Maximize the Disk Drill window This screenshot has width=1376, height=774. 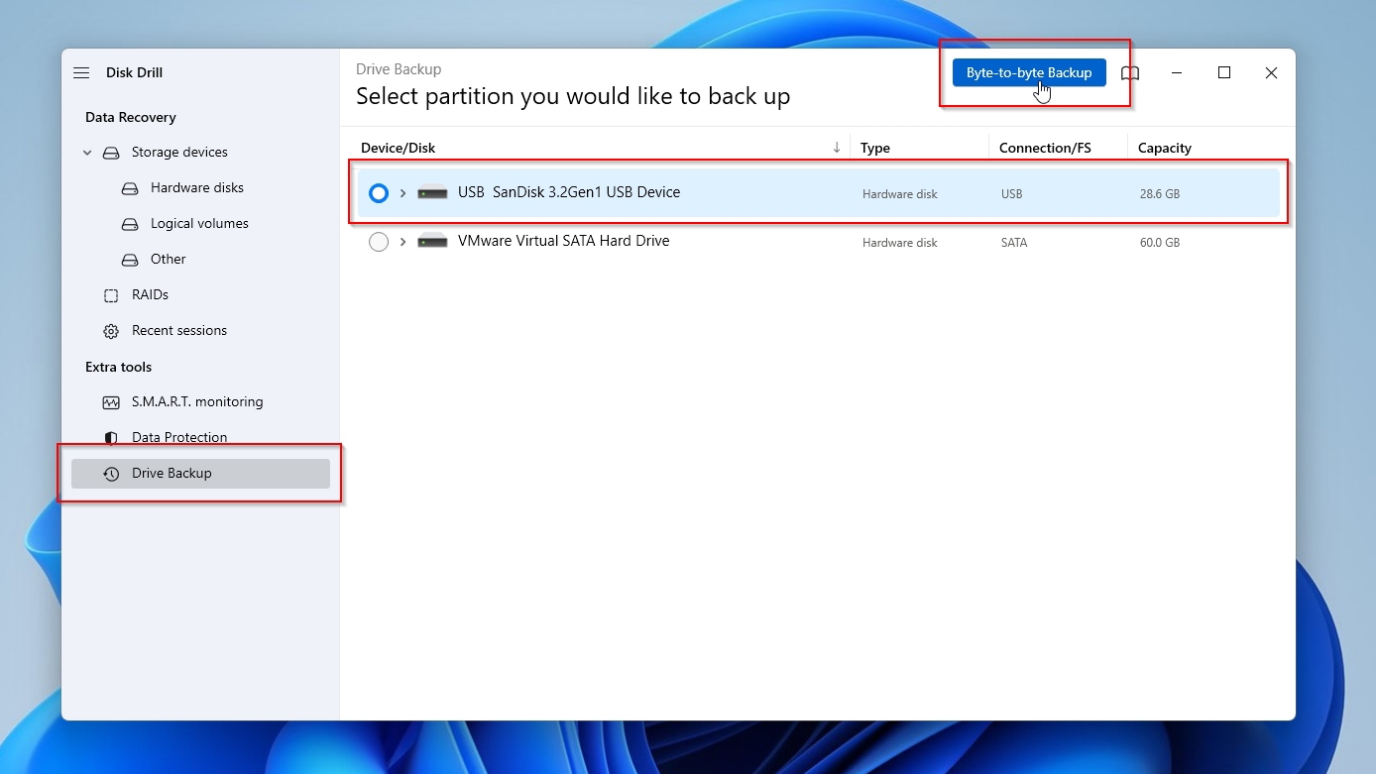[1224, 73]
